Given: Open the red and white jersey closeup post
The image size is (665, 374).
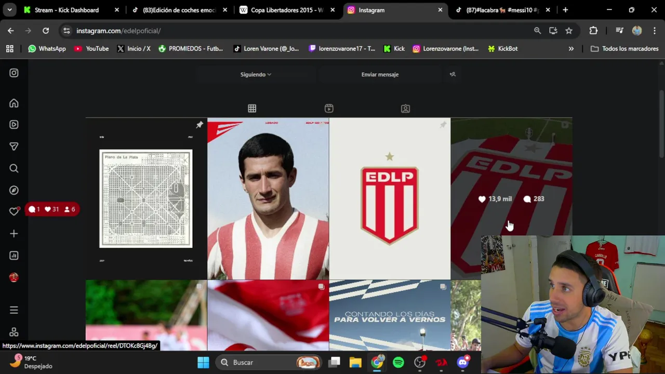Looking at the screenshot, I should click(x=268, y=315).
